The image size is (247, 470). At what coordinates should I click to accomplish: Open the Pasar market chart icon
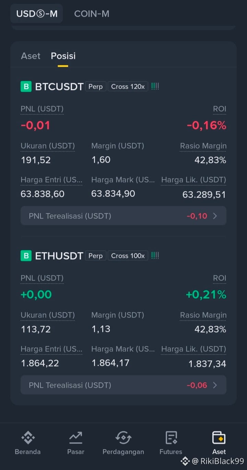click(75, 438)
